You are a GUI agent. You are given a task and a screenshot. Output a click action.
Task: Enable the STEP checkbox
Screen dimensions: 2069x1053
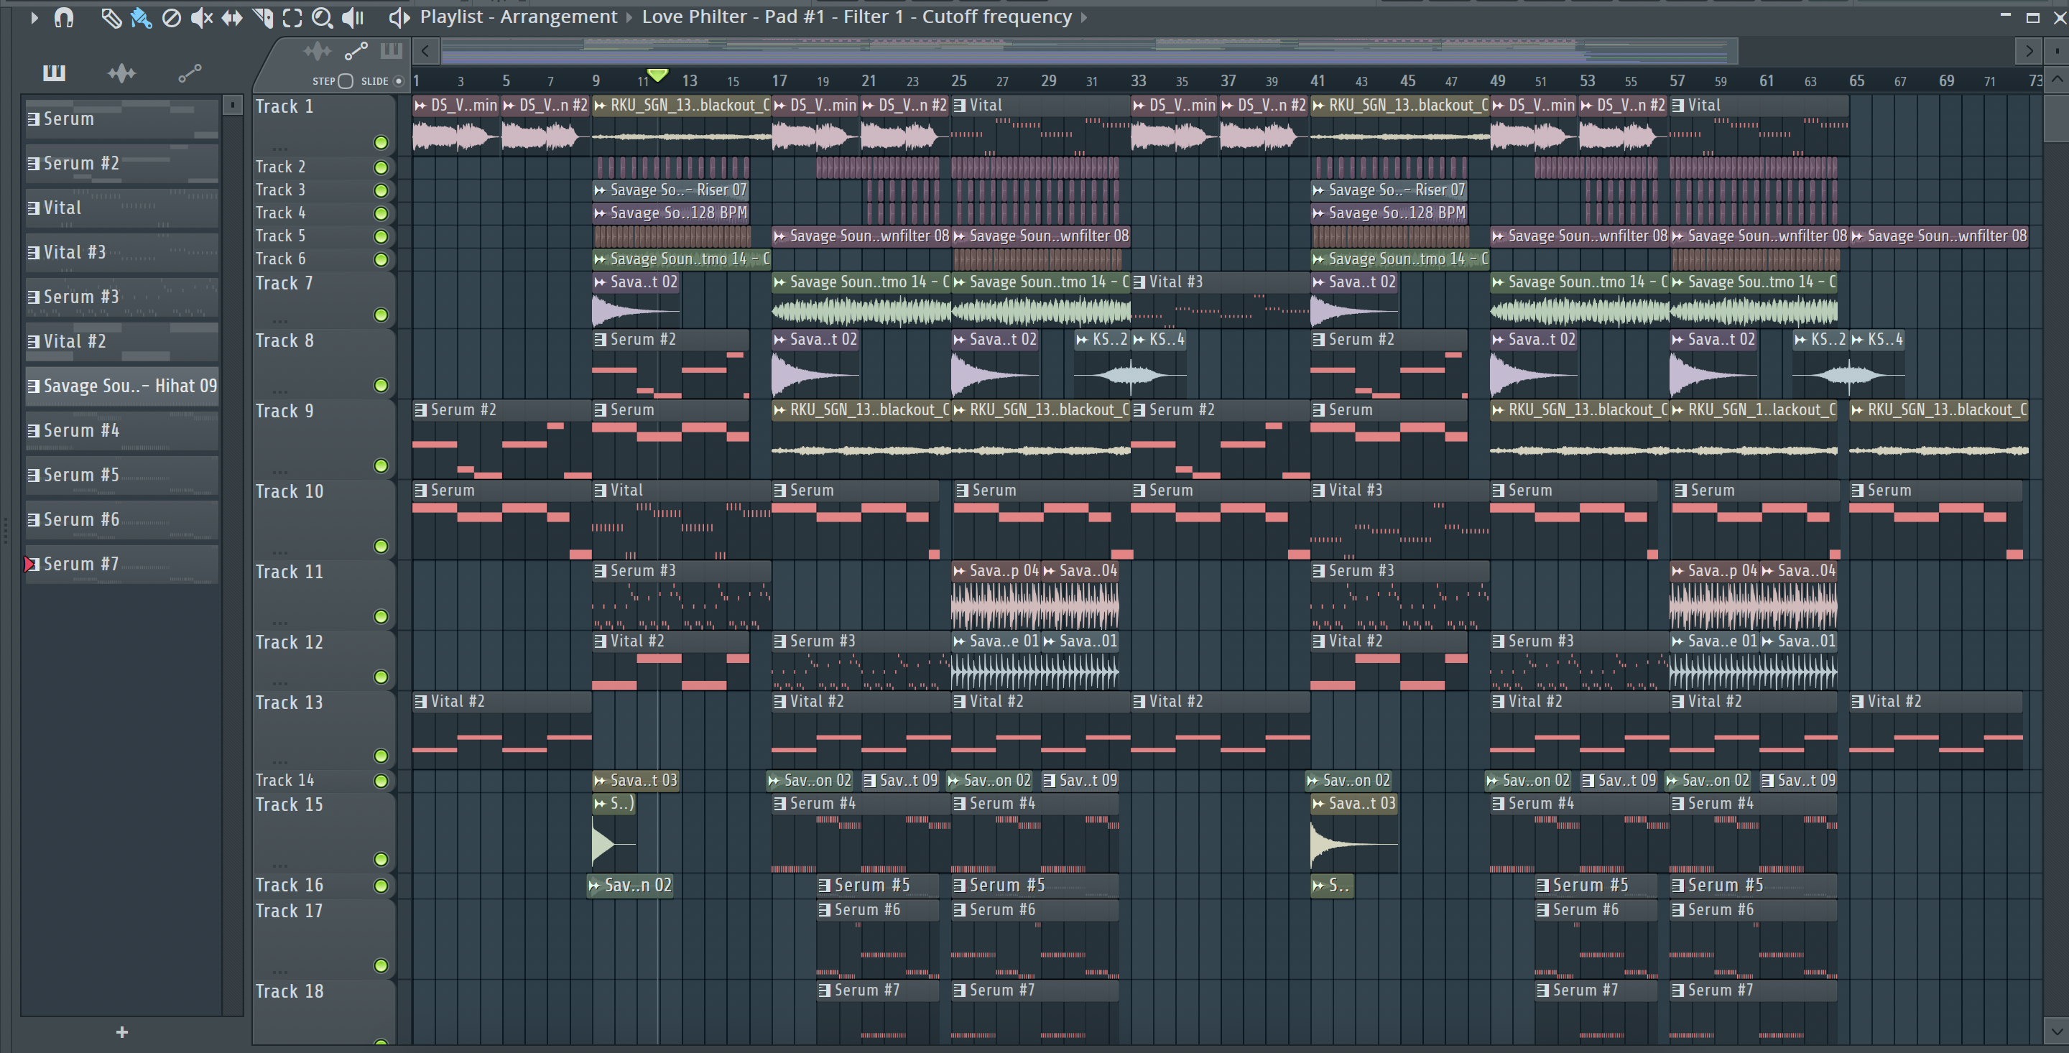[x=346, y=81]
